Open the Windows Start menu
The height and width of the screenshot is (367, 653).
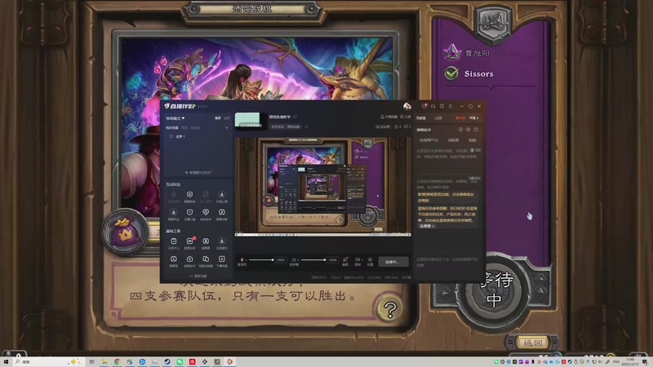[6, 362]
